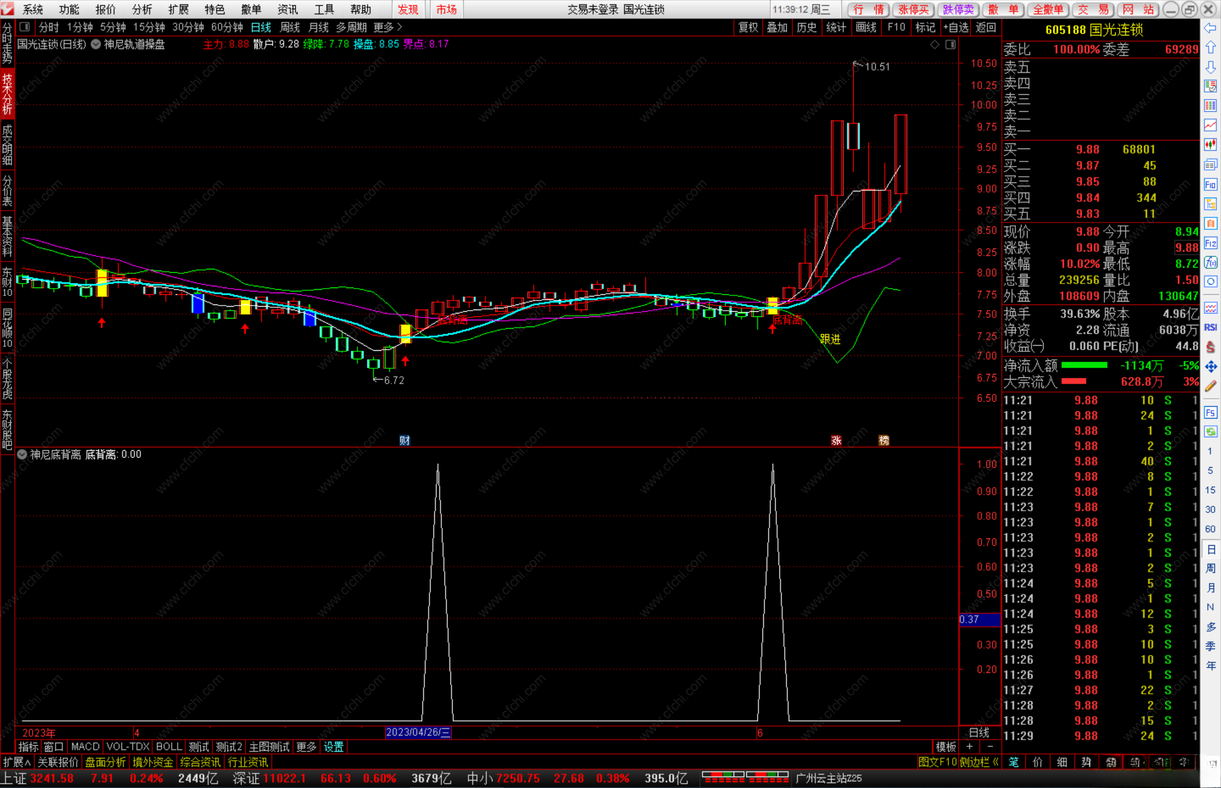Viewport: 1221px width, 788px height.
Task: Open the 分析 menu
Action: pos(141,9)
